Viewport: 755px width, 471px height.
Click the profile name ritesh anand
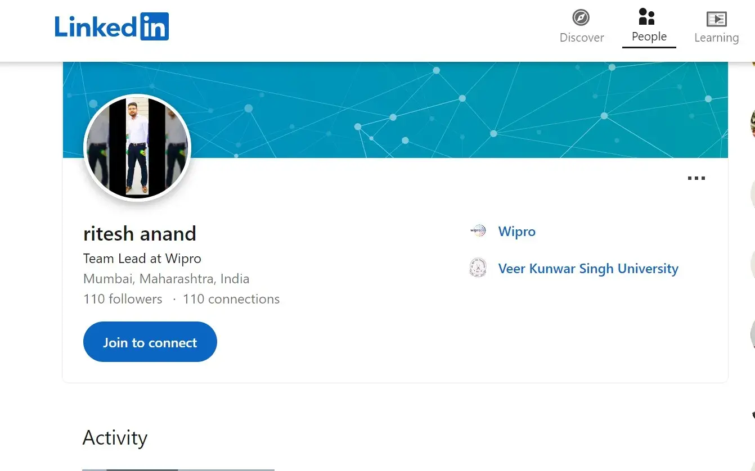[140, 233]
